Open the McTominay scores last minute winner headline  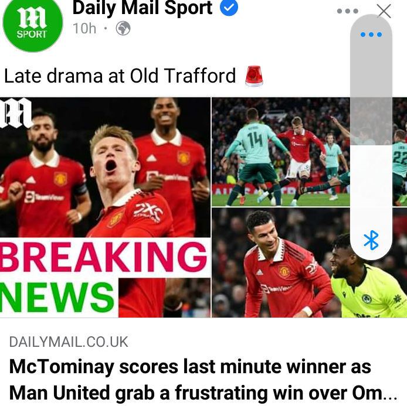[203, 380]
